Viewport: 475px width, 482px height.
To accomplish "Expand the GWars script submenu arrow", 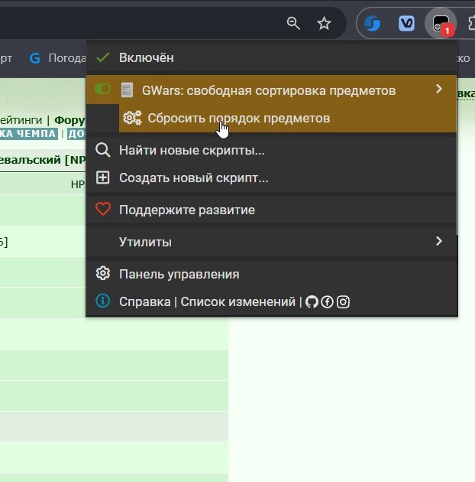I will [439, 90].
